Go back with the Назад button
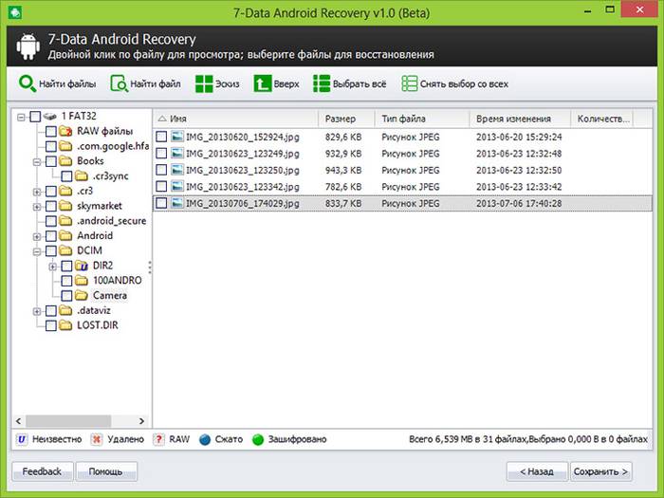 (536, 471)
